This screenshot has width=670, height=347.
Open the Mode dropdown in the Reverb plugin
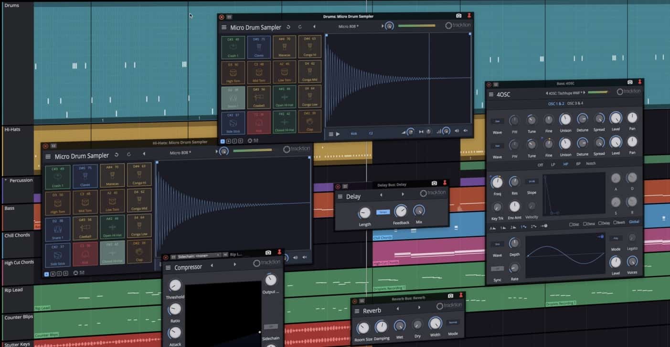pyautogui.click(x=452, y=323)
